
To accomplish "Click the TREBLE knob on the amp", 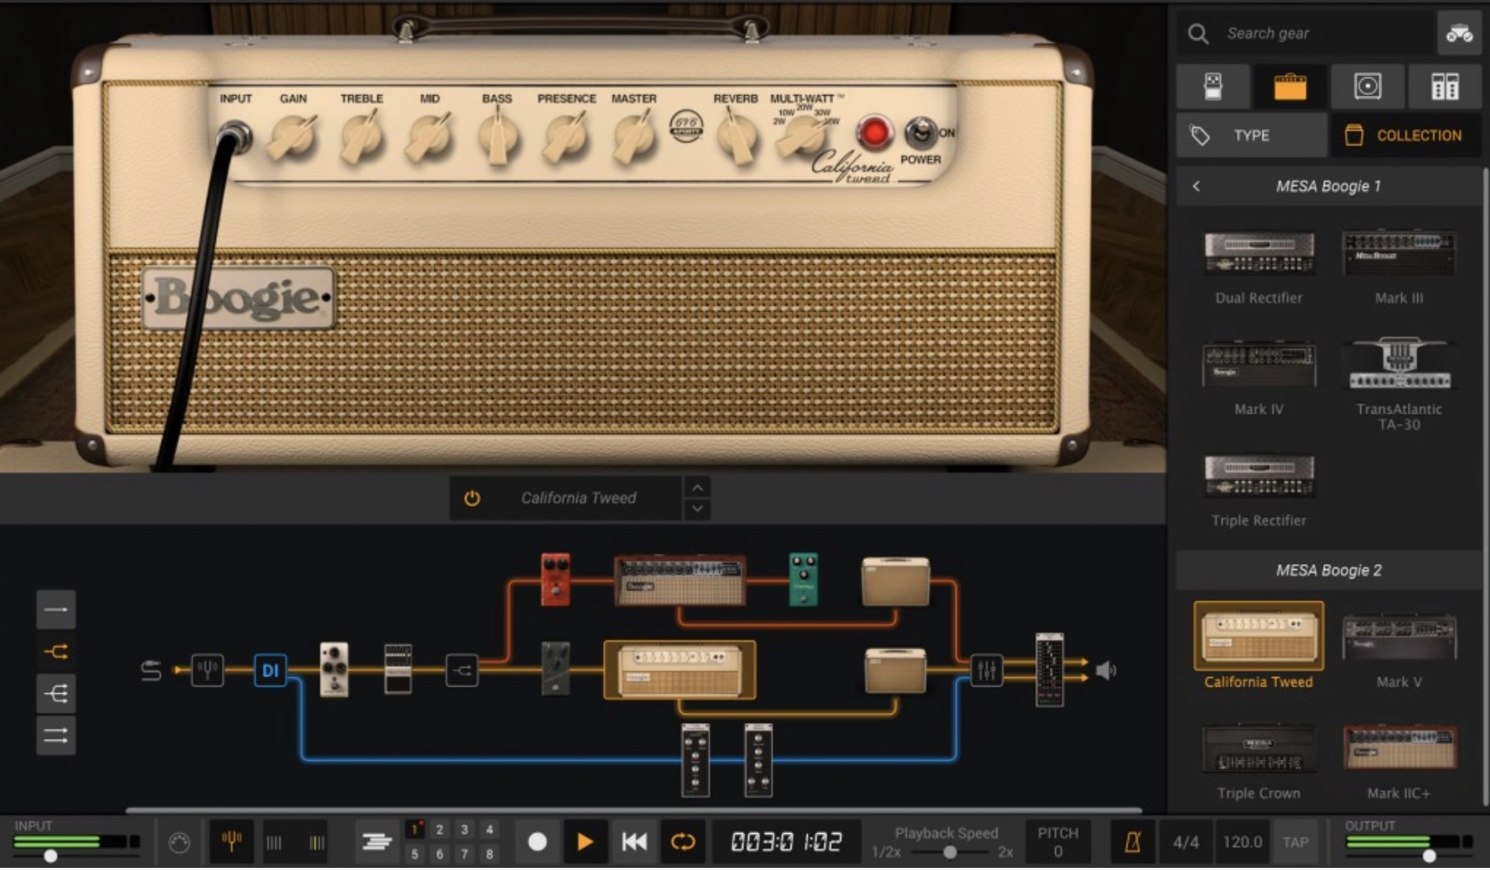I will [362, 136].
